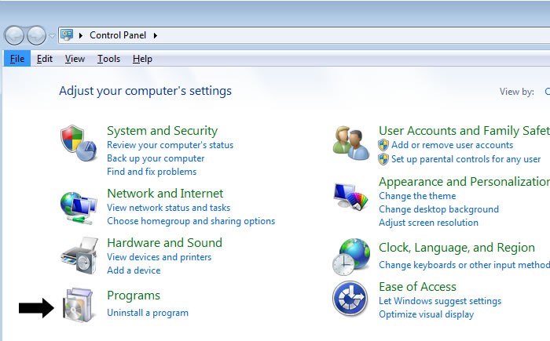Click Set up parental controls for any user

[x=466, y=159]
